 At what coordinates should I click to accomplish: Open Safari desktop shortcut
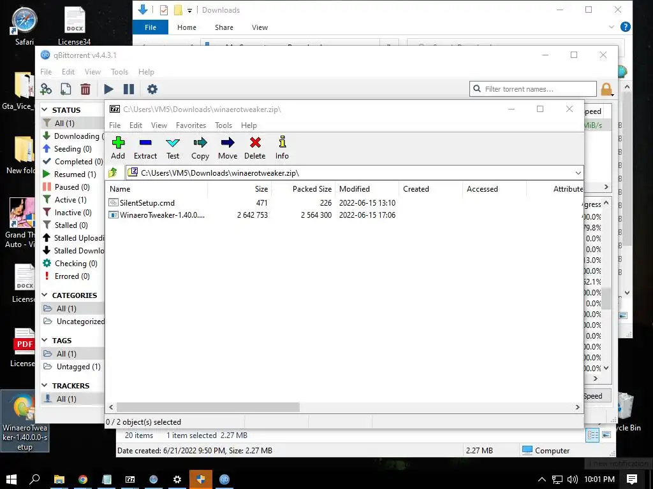click(24, 26)
